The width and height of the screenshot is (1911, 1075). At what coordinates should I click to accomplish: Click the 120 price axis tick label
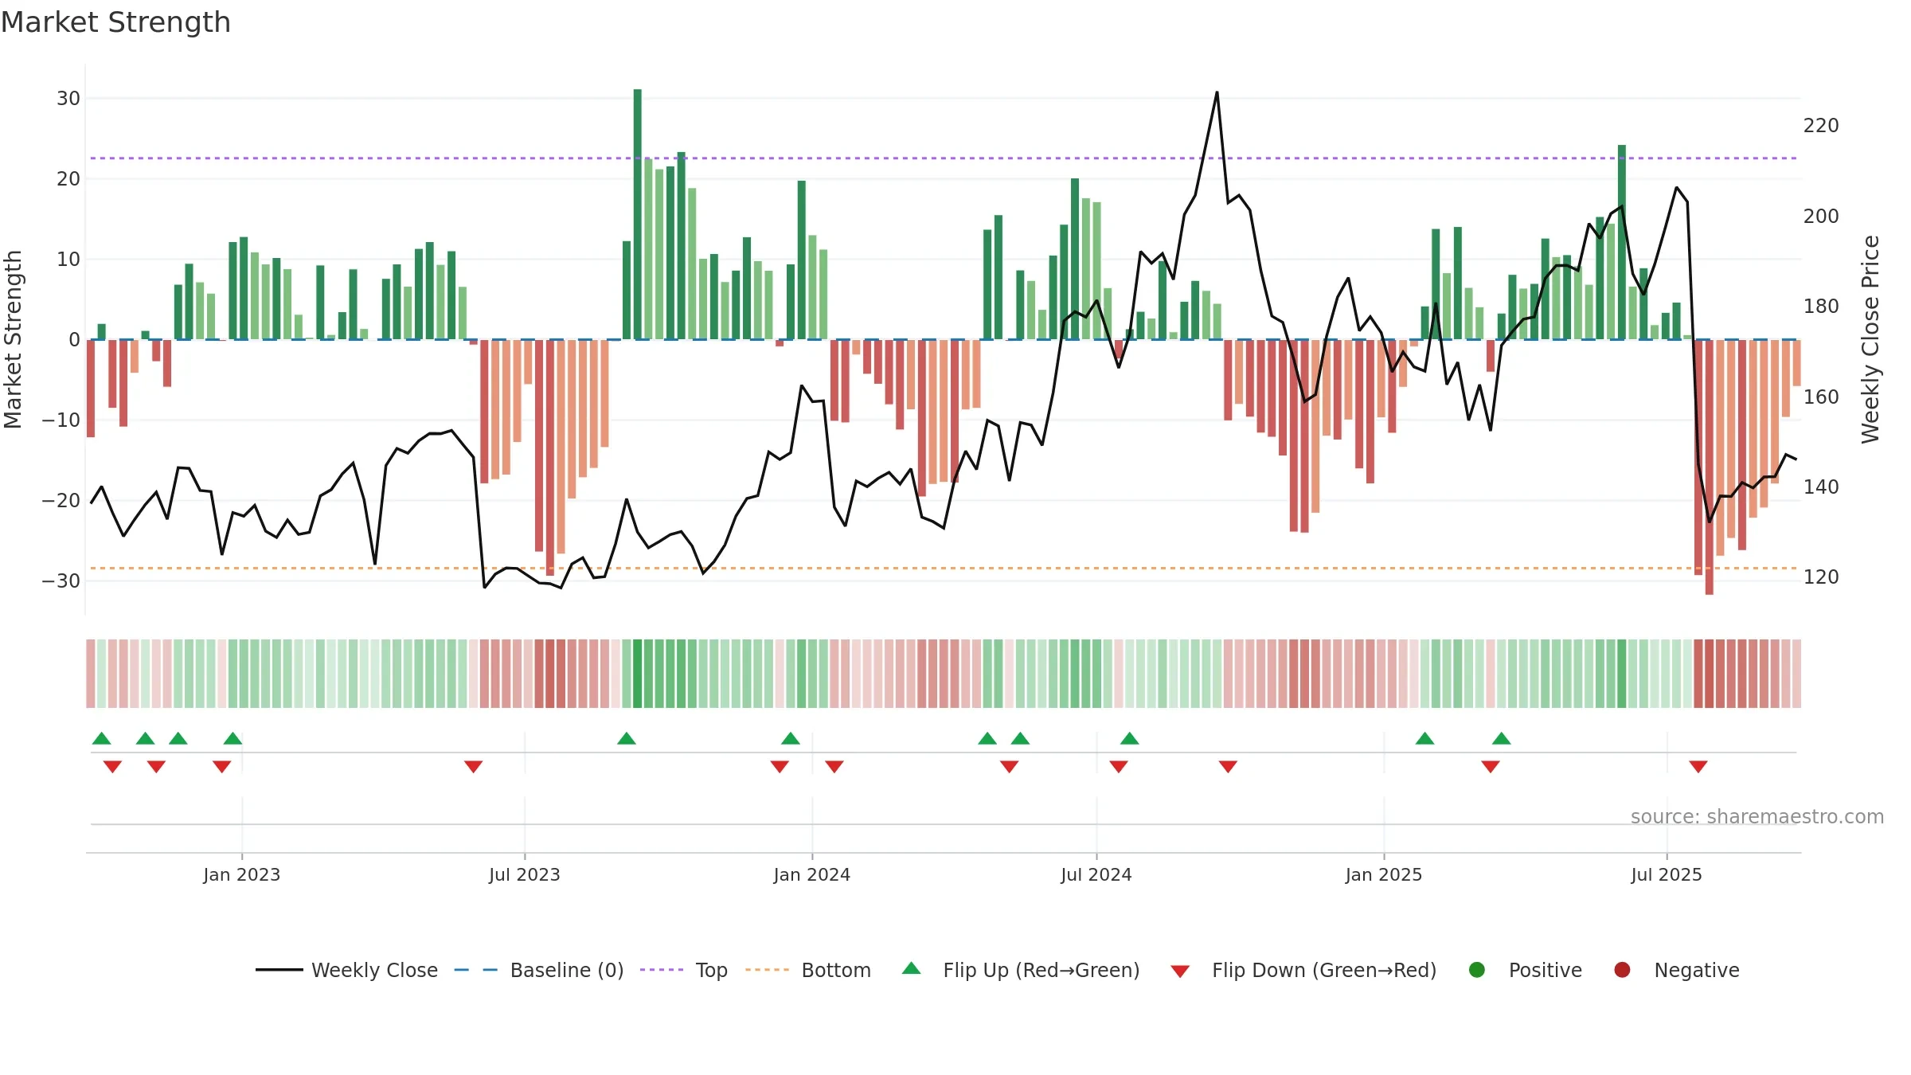(x=1821, y=577)
